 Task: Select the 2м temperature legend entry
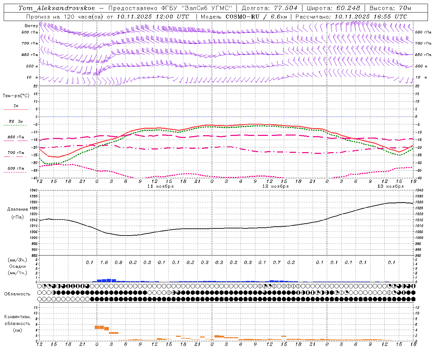16,106
